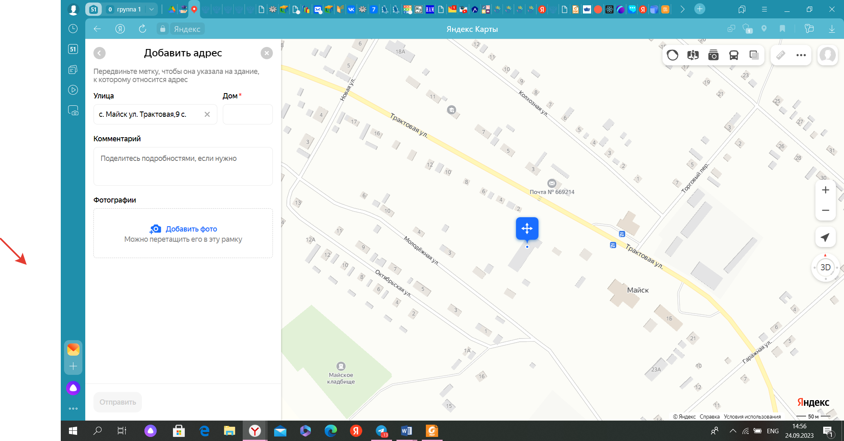
Task: Open more map tools menu
Action: tap(801, 55)
